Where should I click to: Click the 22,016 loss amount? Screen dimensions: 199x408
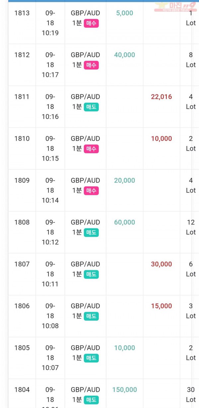[162, 97]
